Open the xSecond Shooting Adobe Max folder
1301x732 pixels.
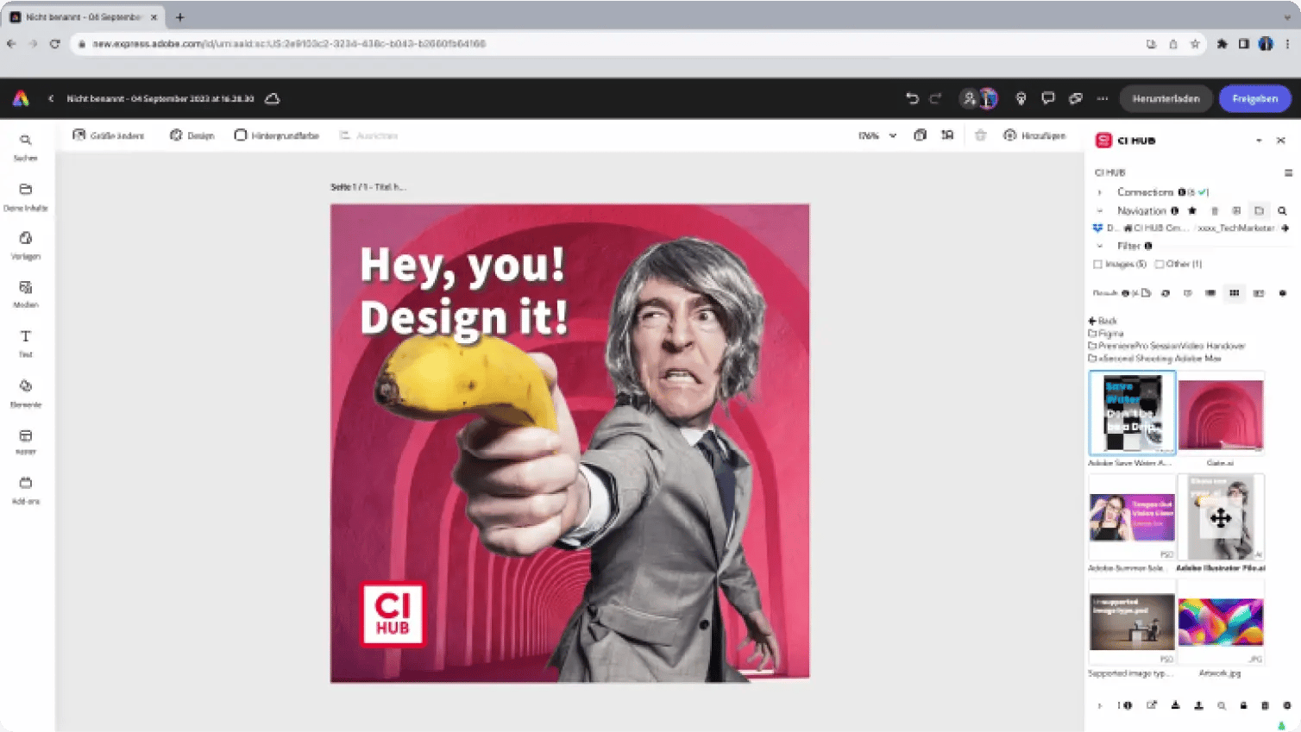[1155, 358]
